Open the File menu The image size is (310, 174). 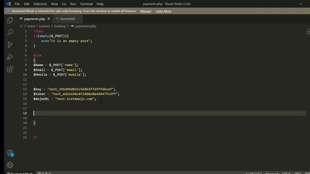(17, 4)
